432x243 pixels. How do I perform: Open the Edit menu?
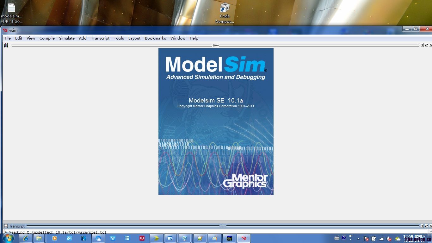[x=19, y=38]
